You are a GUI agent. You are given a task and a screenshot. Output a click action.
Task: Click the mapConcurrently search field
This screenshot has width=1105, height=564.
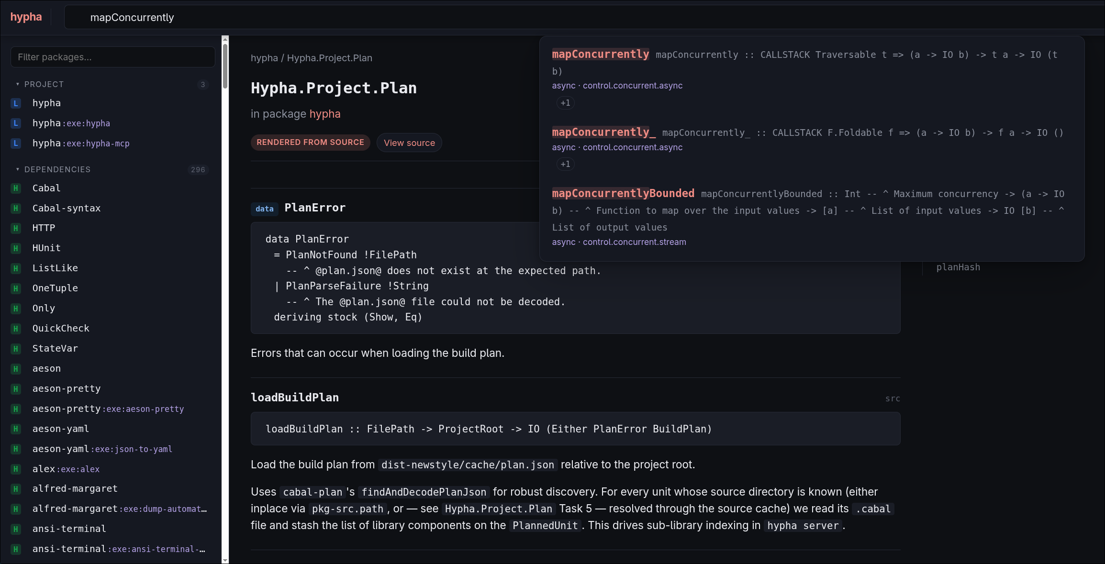pos(584,17)
